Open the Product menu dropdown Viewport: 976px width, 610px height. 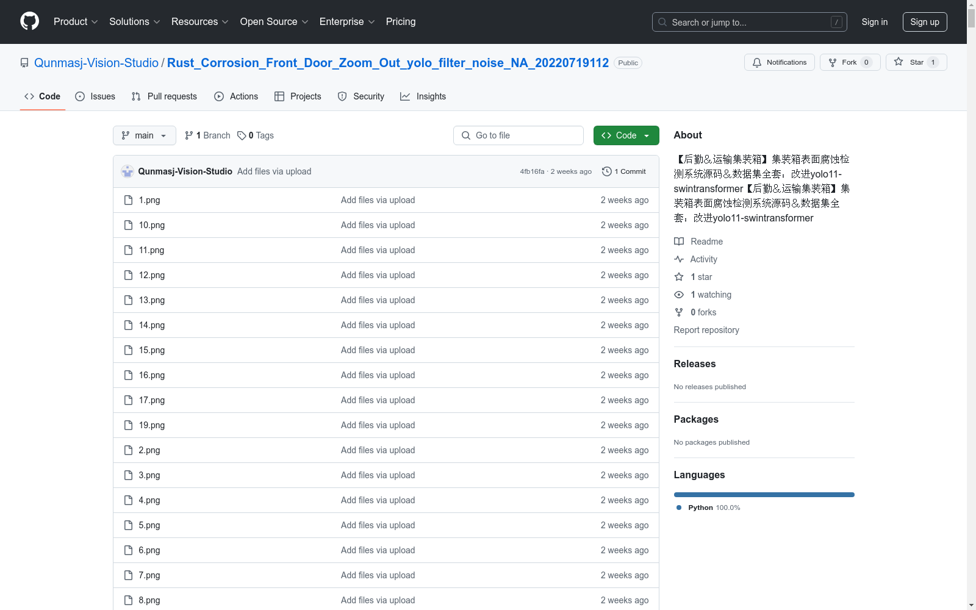pos(74,21)
